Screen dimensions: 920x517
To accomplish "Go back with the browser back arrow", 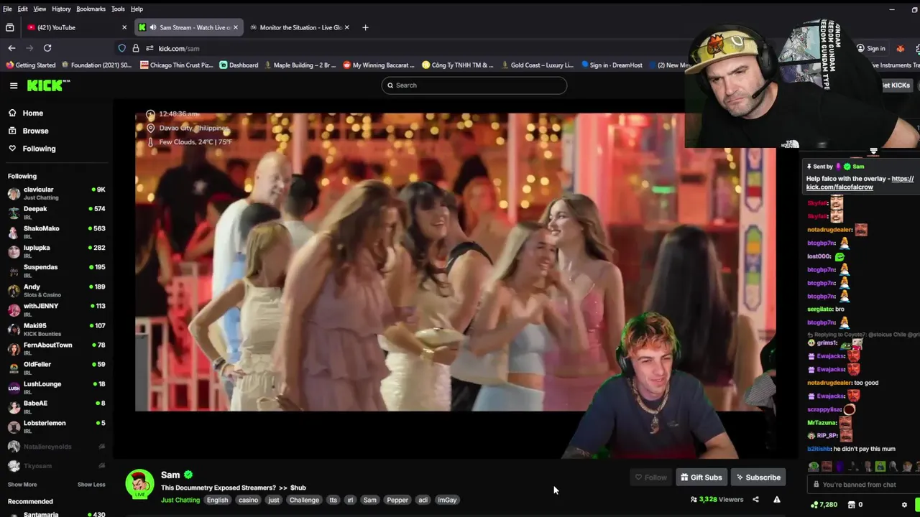I will [x=11, y=48].
